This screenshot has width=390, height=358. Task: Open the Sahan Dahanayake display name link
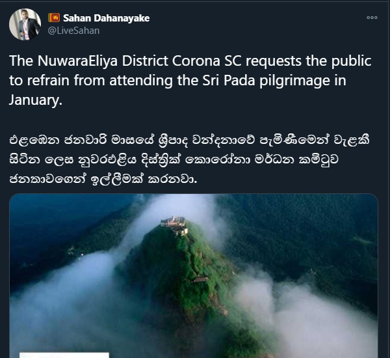tap(106, 18)
